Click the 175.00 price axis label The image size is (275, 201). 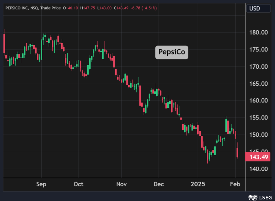pyautogui.click(x=258, y=50)
